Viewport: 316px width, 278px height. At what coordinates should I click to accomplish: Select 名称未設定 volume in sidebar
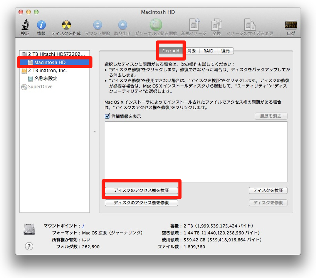[45, 79]
